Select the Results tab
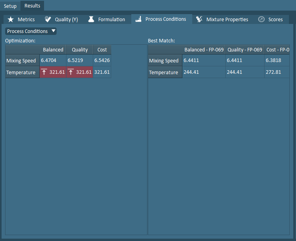This screenshot has height=241, width=296. coord(32,6)
